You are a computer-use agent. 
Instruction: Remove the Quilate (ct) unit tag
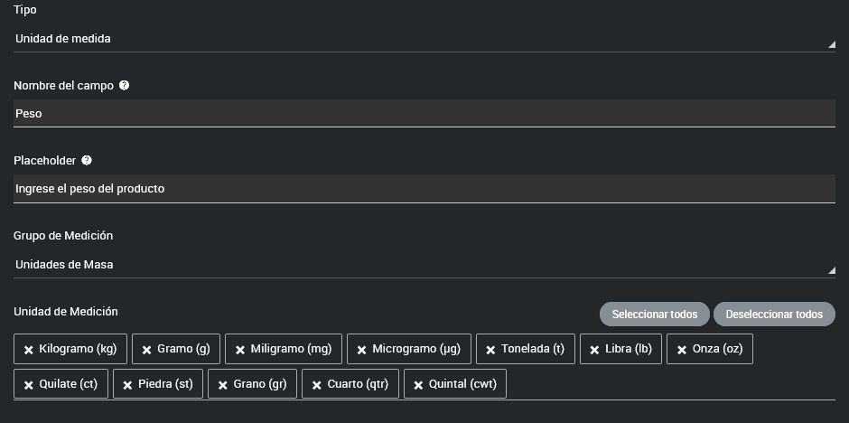(x=29, y=385)
